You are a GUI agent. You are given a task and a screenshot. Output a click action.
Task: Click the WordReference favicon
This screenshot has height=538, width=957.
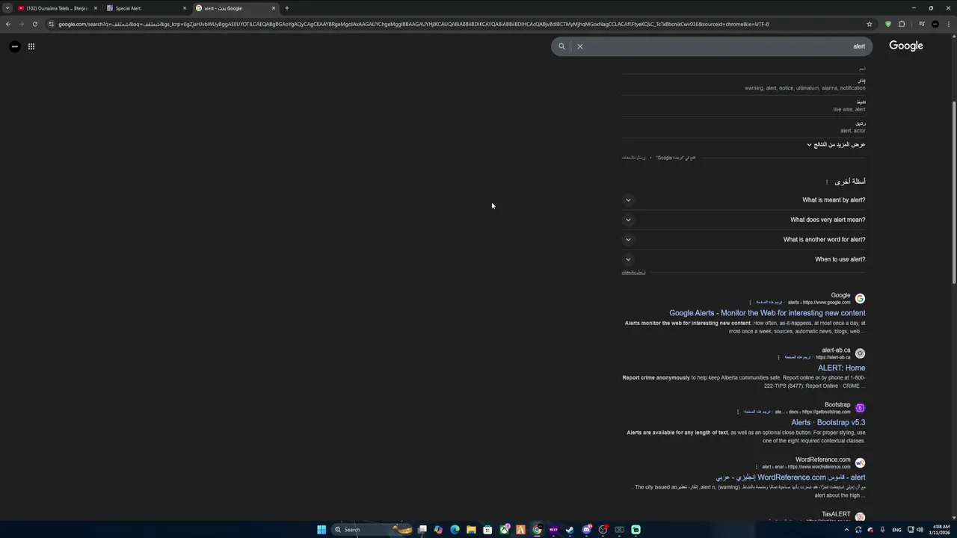click(x=860, y=463)
